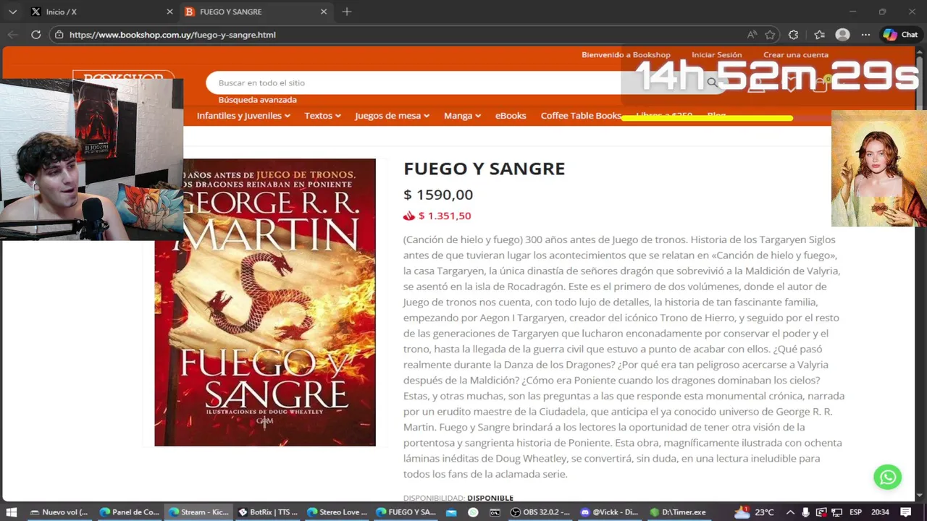This screenshot has height=521, width=927.
Task: Close the FUEGO Y SANGRE tab
Action: point(324,12)
